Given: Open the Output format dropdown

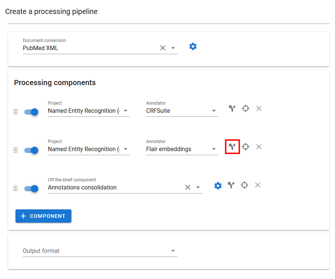Looking at the screenshot, I should click(x=173, y=251).
